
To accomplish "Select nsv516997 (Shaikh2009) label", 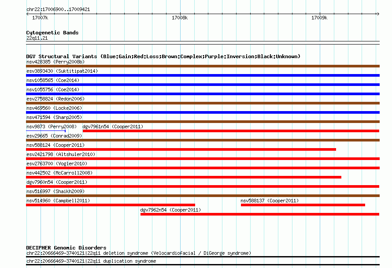I will (55, 191).
